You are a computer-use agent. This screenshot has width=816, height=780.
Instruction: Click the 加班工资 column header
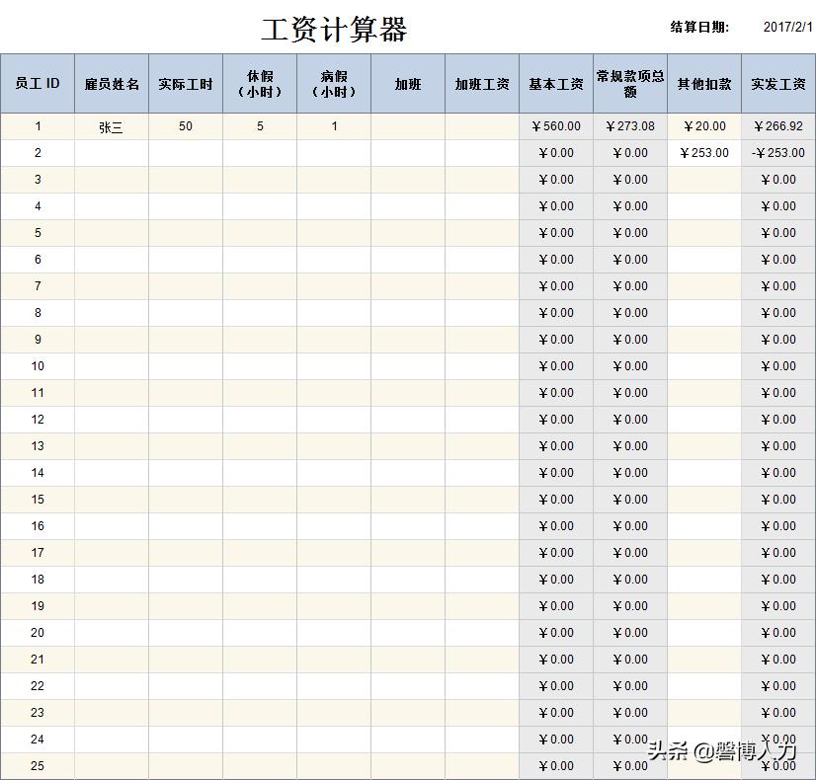pos(481,83)
